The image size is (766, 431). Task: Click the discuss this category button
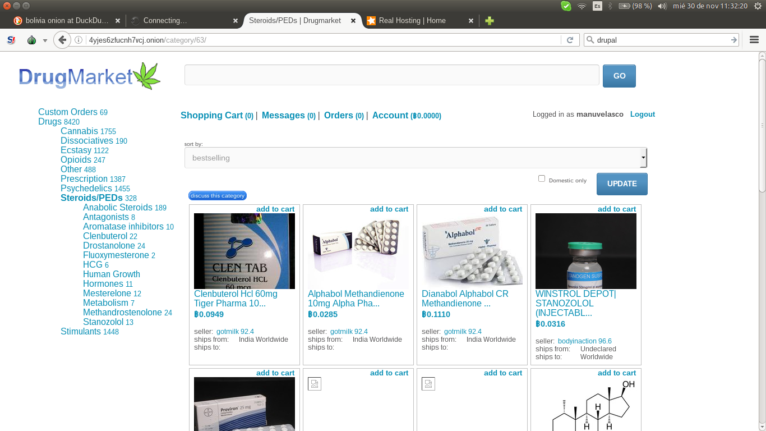[x=218, y=195]
